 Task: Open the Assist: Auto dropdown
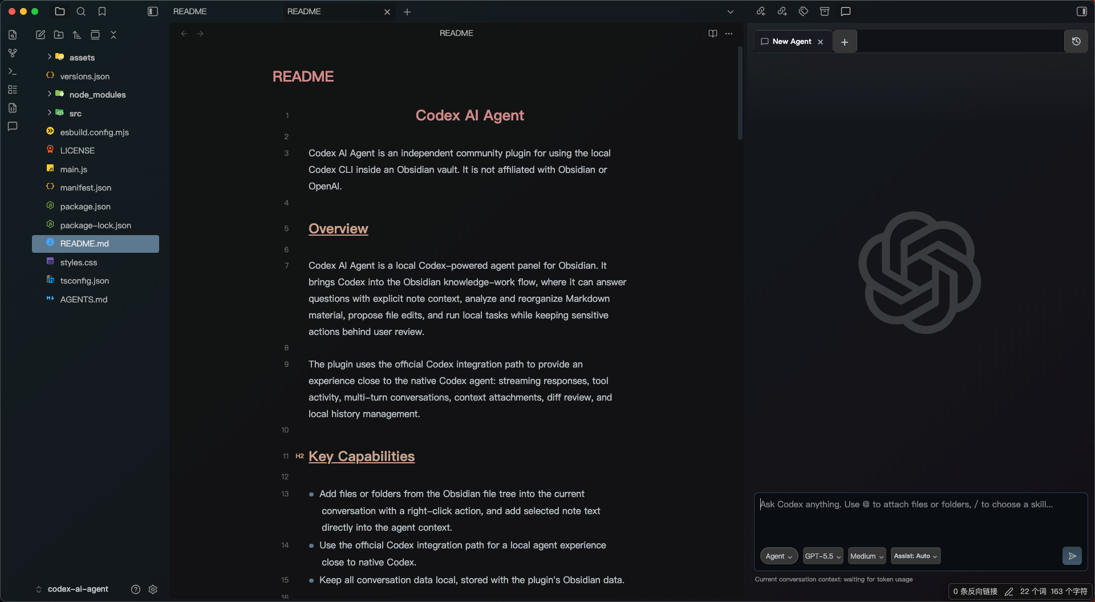pyautogui.click(x=915, y=556)
